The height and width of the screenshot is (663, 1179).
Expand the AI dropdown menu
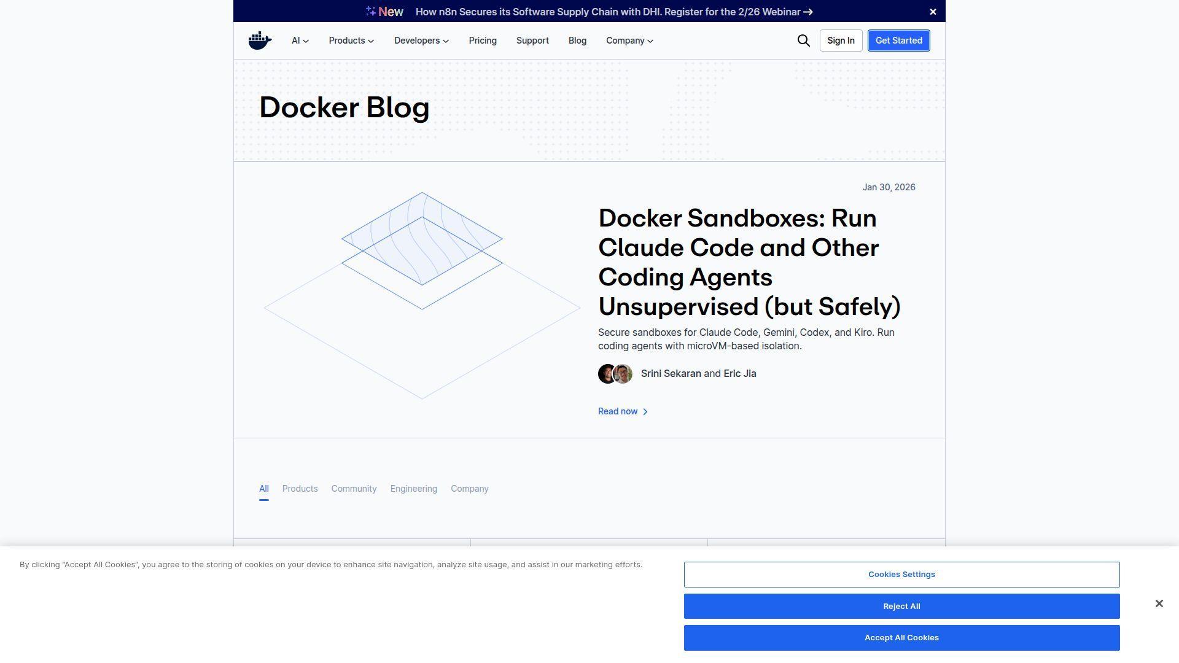pos(299,41)
